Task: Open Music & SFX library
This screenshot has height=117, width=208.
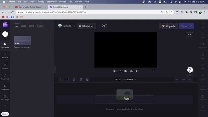Action: tap(5, 77)
